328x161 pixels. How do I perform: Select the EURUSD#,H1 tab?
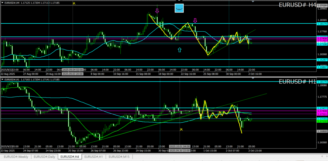[94, 157]
